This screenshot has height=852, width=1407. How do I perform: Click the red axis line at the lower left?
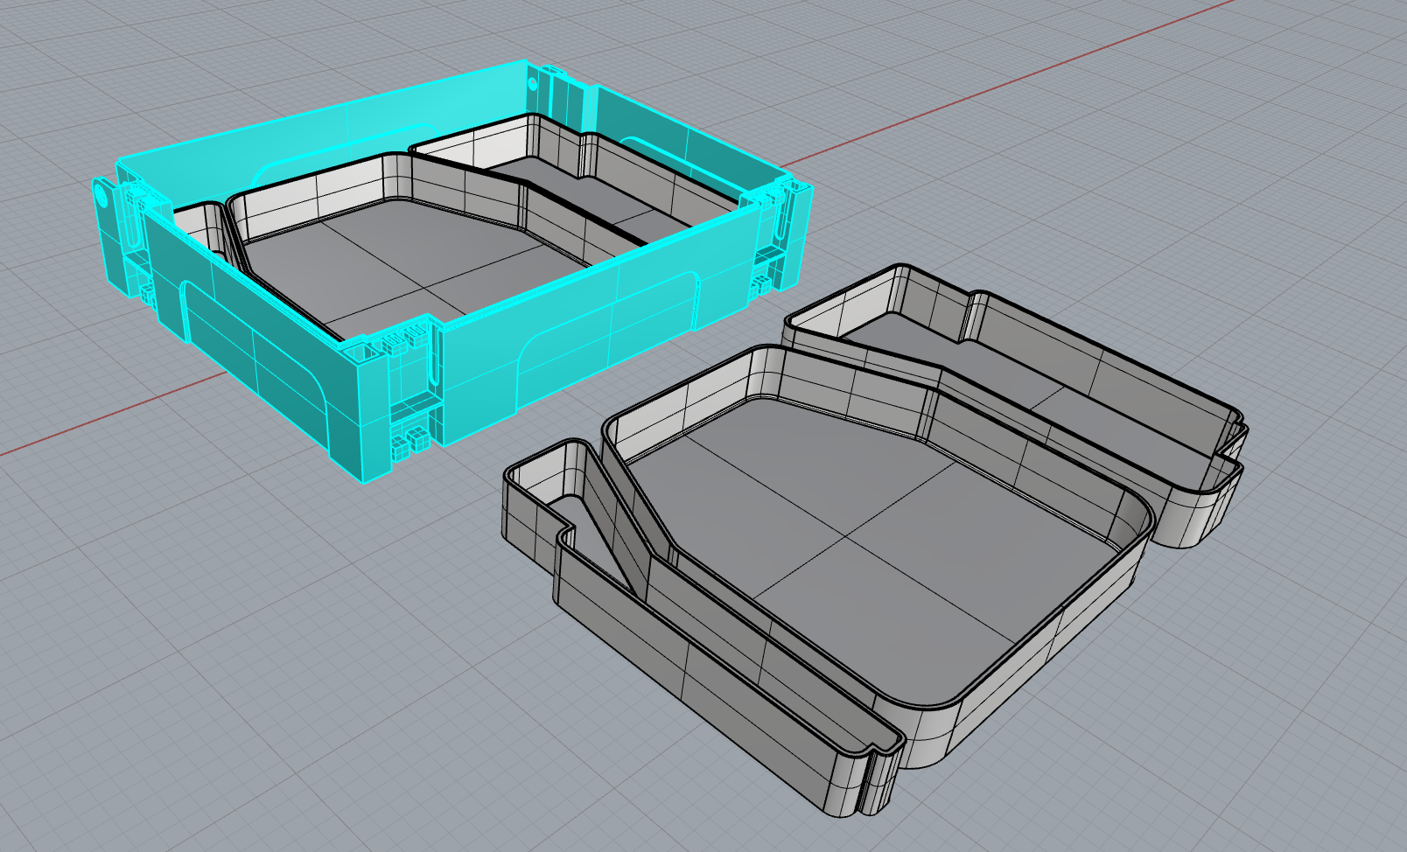click(87, 429)
